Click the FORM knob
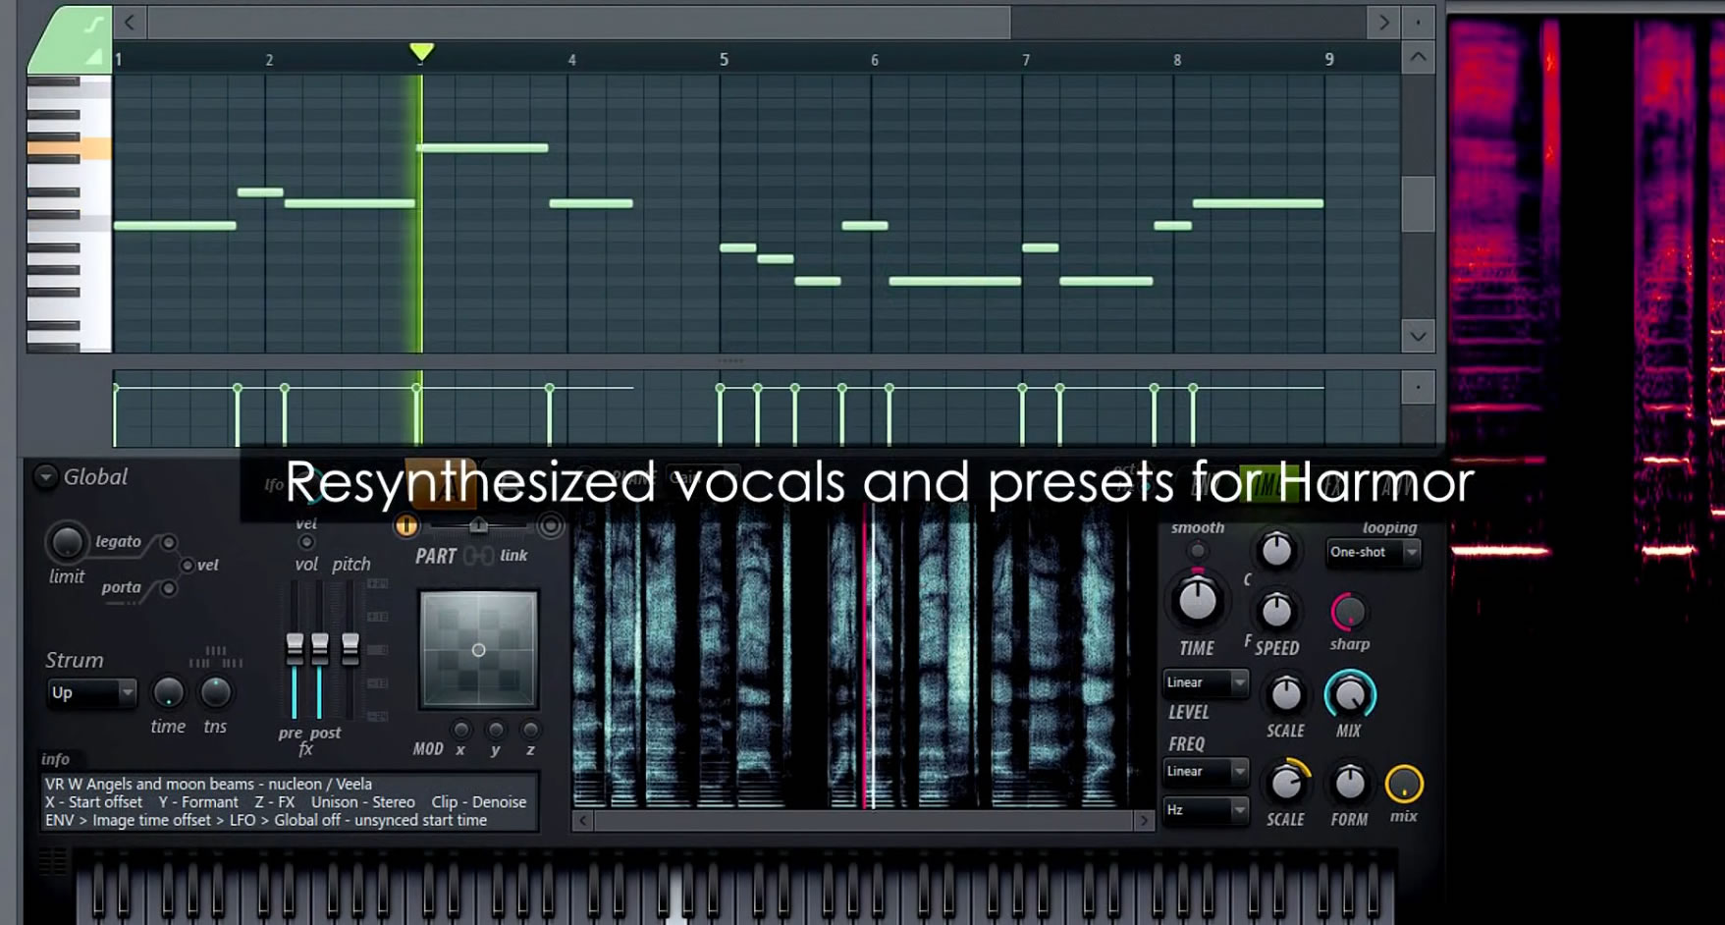The image size is (1725, 925). [1349, 783]
